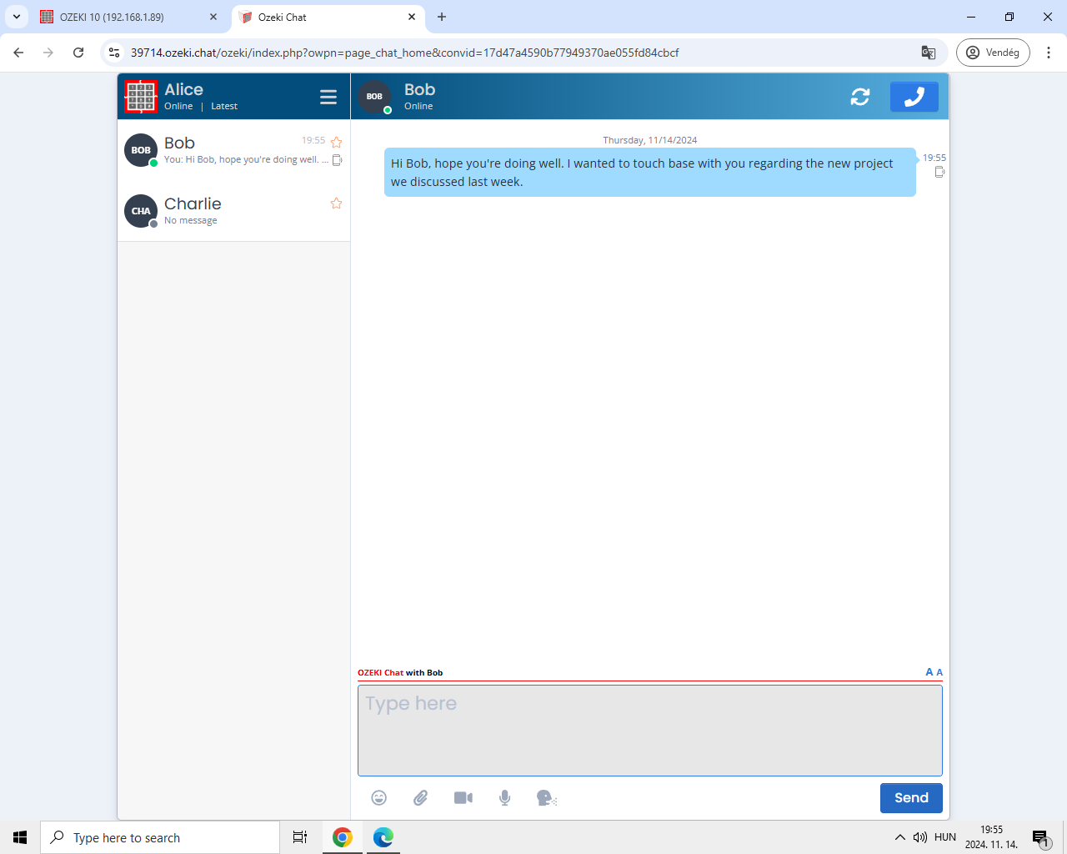Click the Thursday, 11/14/2024 date label

click(650, 140)
